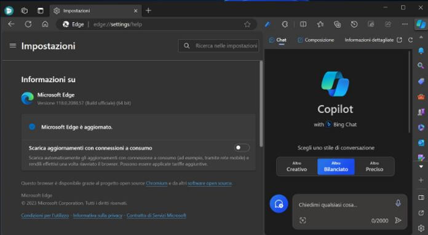Open Copilot in new tab icon
The height and width of the screenshot is (235, 428).
pos(399,40)
